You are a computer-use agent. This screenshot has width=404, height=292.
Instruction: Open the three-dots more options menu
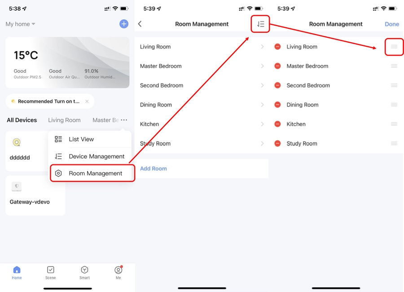(x=124, y=120)
